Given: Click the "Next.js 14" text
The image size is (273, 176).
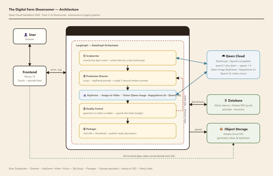Looking at the screenshot, I should (29, 76).
